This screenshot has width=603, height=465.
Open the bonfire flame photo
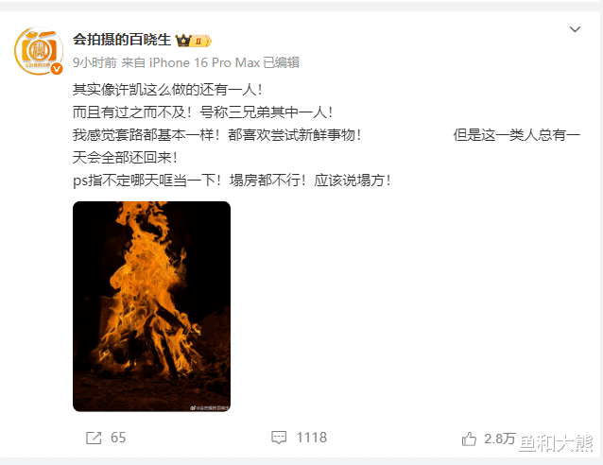click(x=151, y=306)
